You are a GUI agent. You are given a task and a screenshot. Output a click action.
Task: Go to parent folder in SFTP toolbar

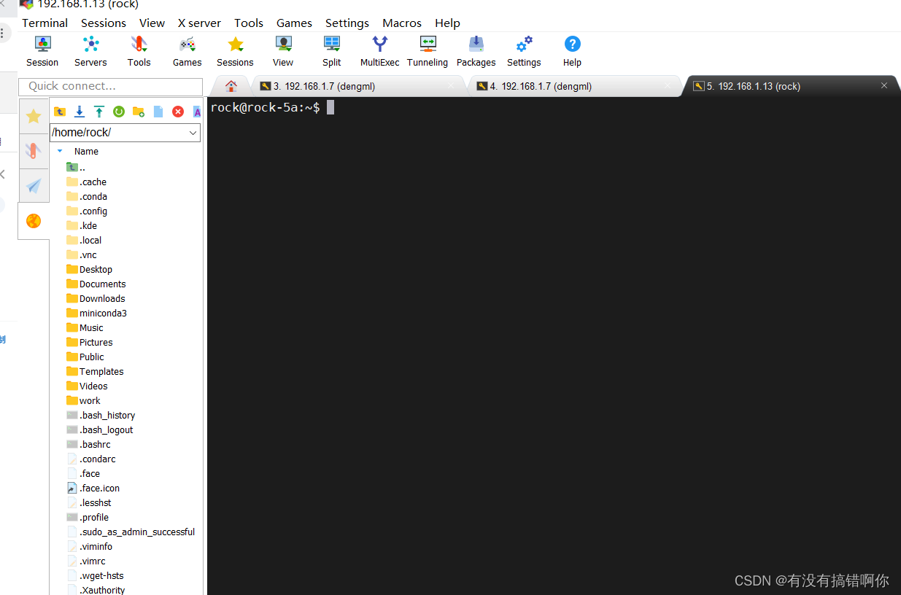pyautogui.click(x=60, y=112)
